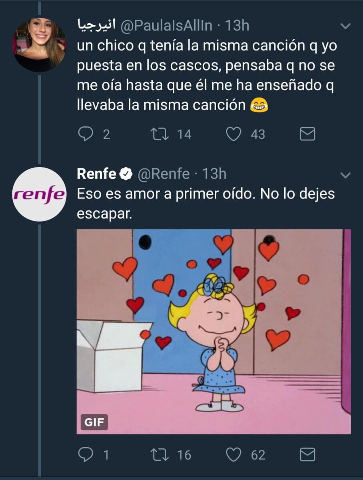Image resolution: width=363 pixels, height=480 pixels.
Task: Open the Renfe display name link
Action: pyautogui.click(x=96, y=174)
